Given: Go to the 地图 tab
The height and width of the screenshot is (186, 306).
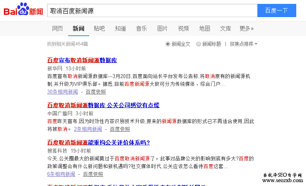Looking at the screenshot, I should (204, 29).
